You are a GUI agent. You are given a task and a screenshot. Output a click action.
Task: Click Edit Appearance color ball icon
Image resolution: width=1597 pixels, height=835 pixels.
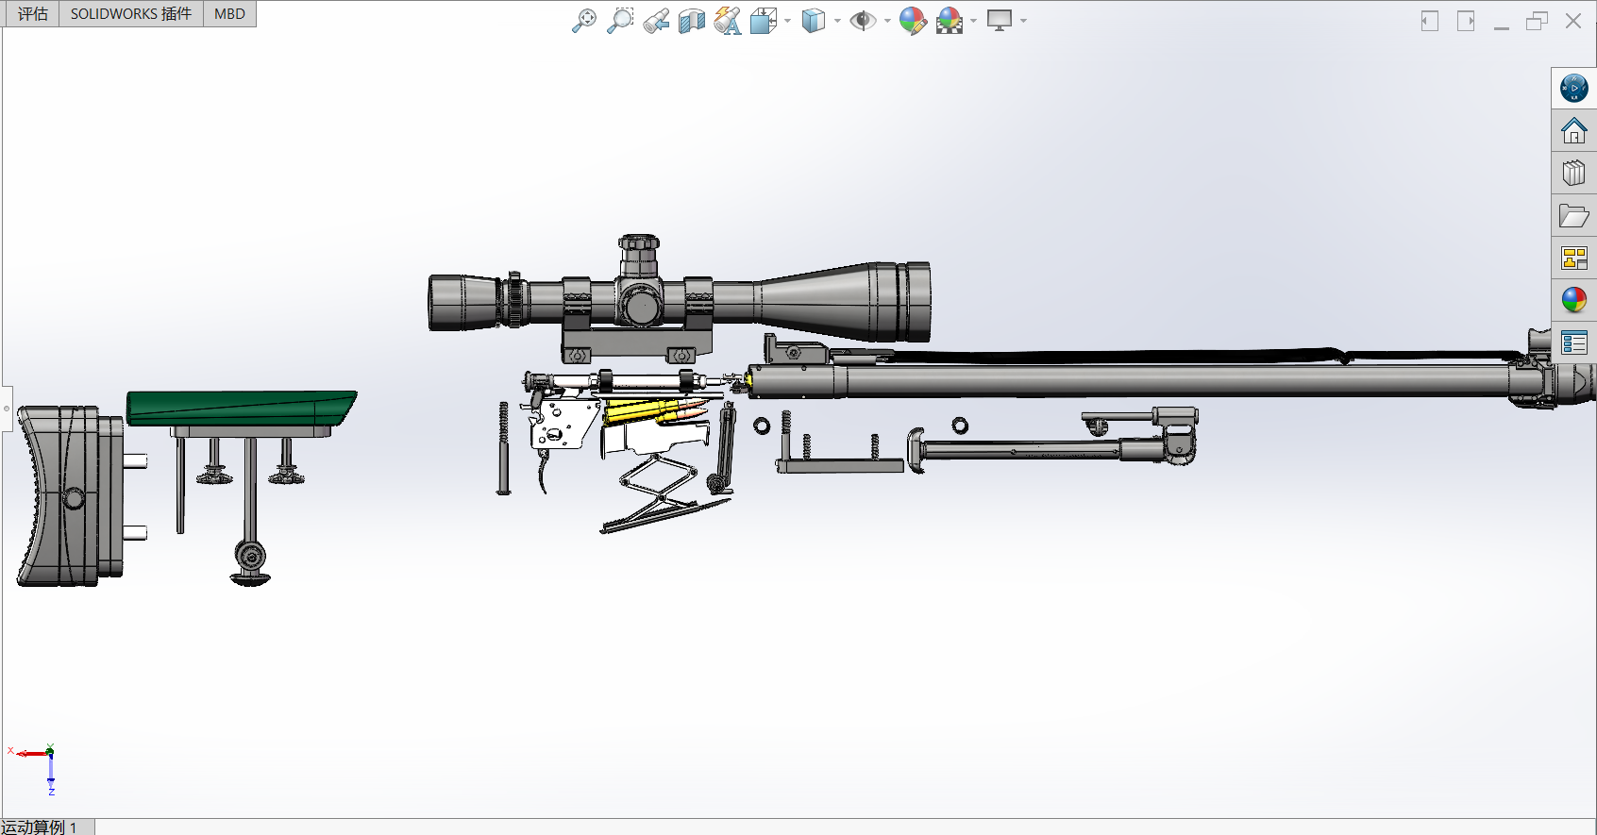pos(913,21)
